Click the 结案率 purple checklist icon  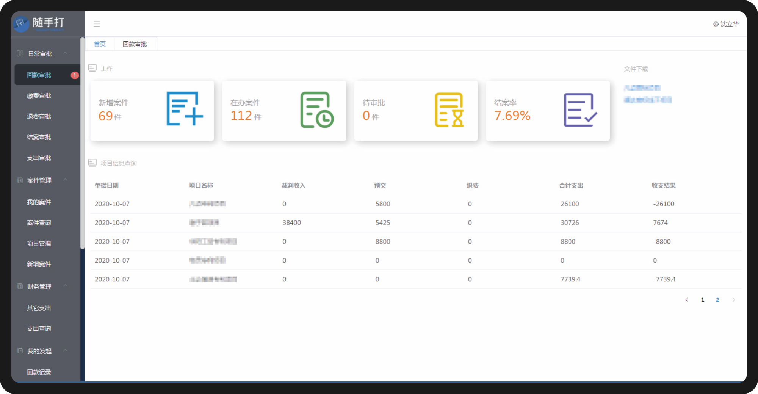580,110
